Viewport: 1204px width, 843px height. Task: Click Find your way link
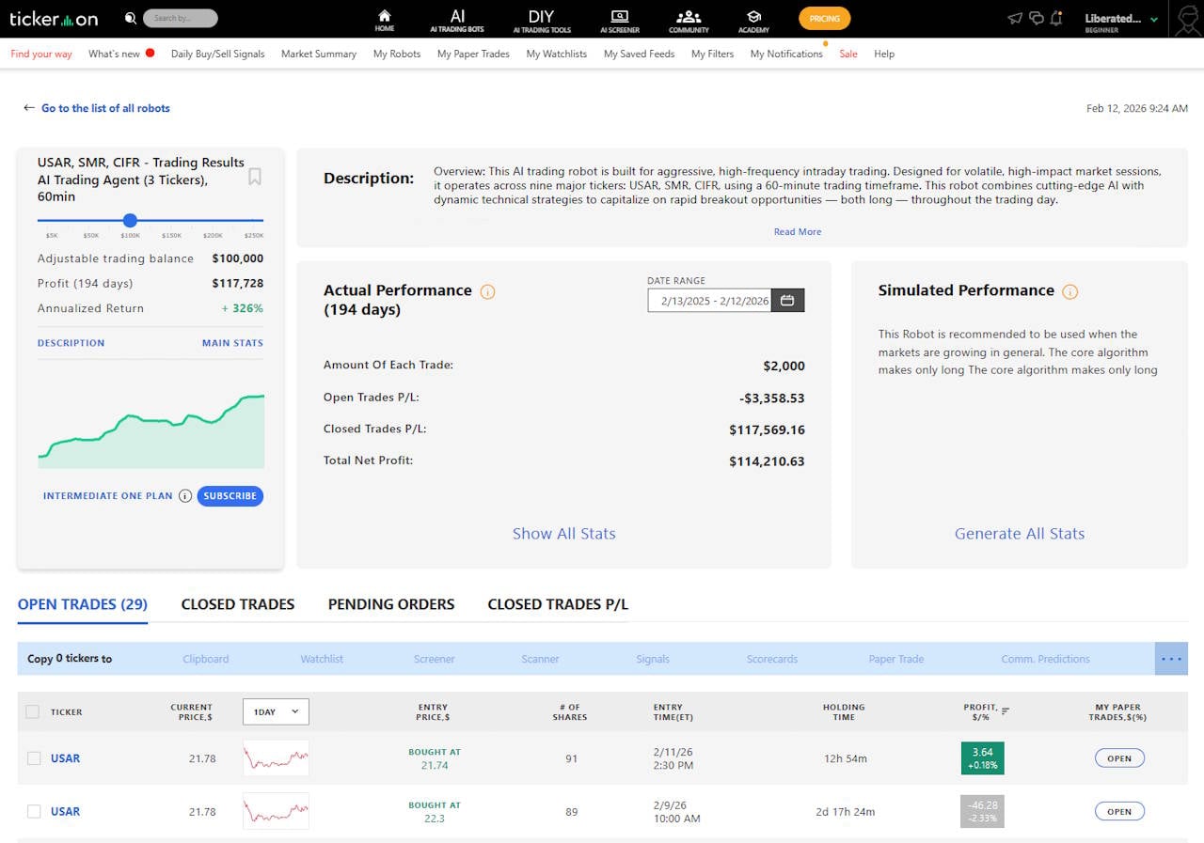coord(41,54)
